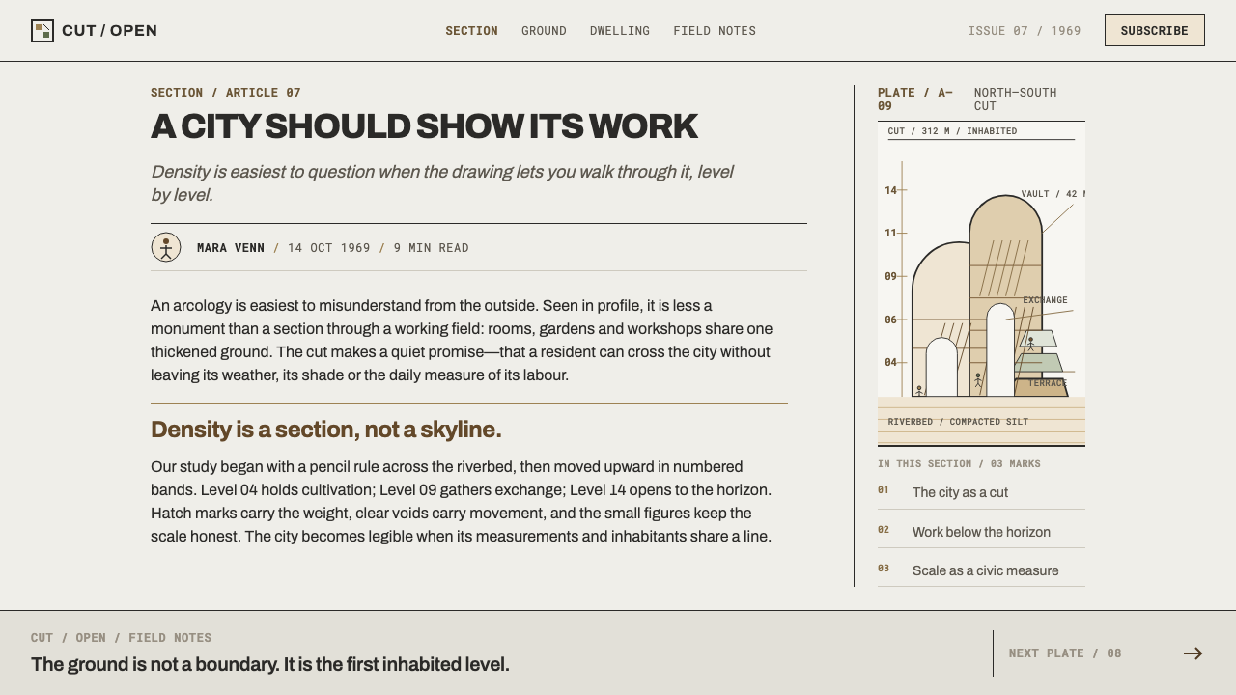Click the 'Issue 07 / 1969' label
This screenshot has width=1236, height=695.
(1025, 31)
